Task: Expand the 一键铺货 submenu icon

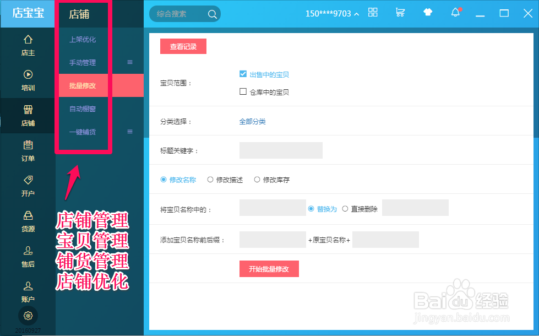Action: (x=130, y=132)
